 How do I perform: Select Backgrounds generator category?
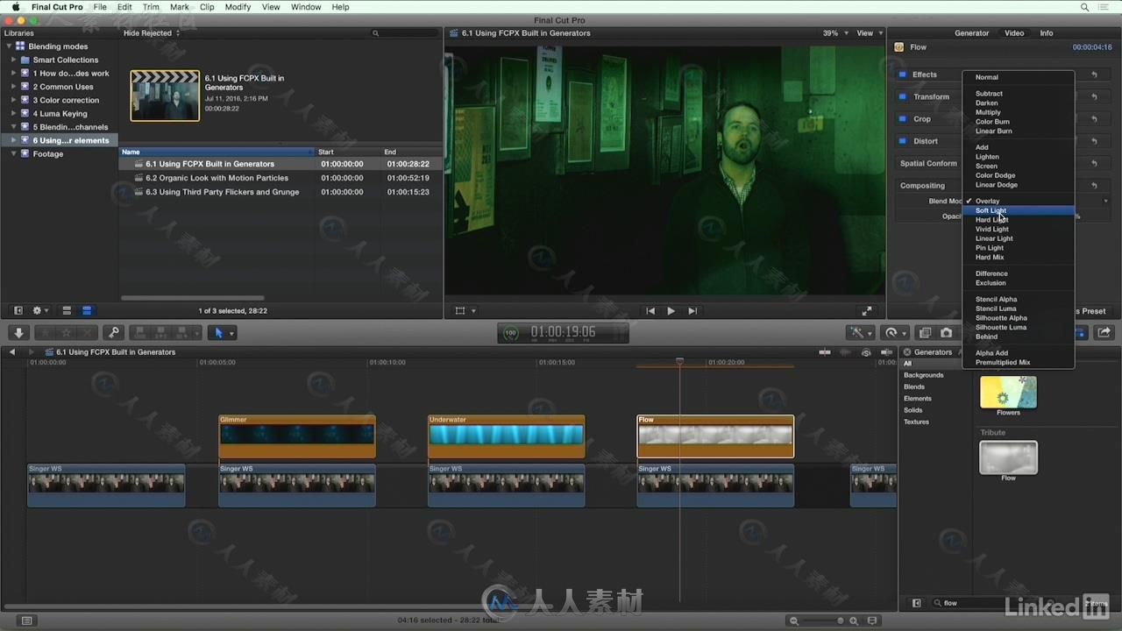(x=924, y=375)
